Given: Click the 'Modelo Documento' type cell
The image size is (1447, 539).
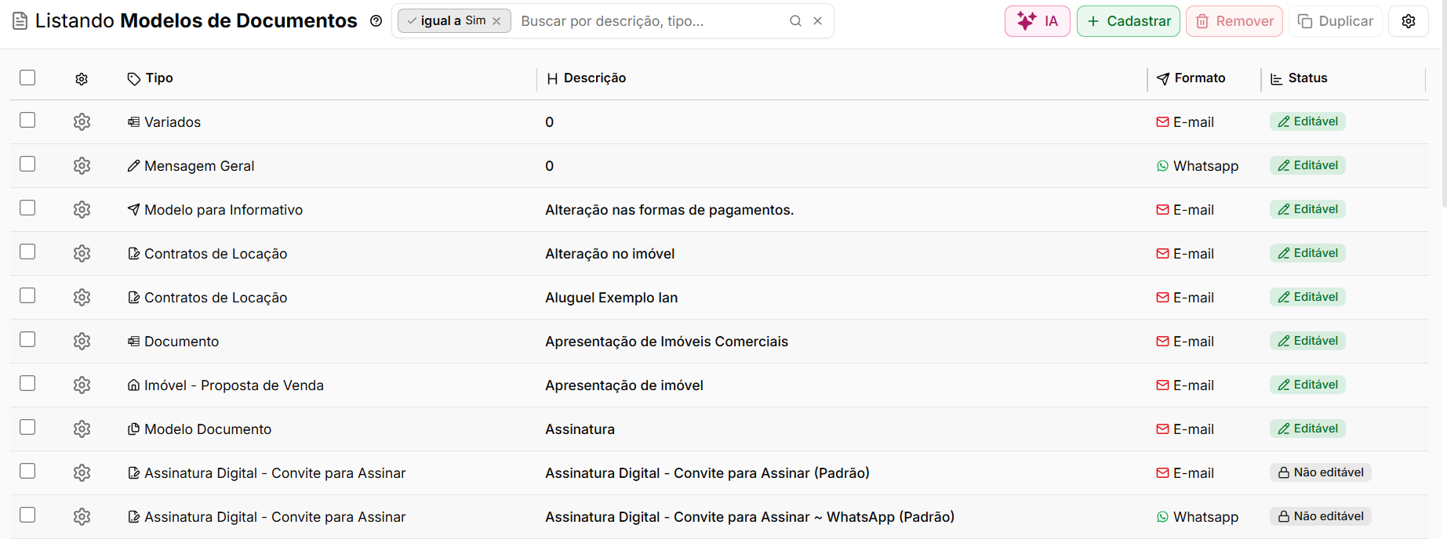Looking at the screenshot, I should (199, 429).
